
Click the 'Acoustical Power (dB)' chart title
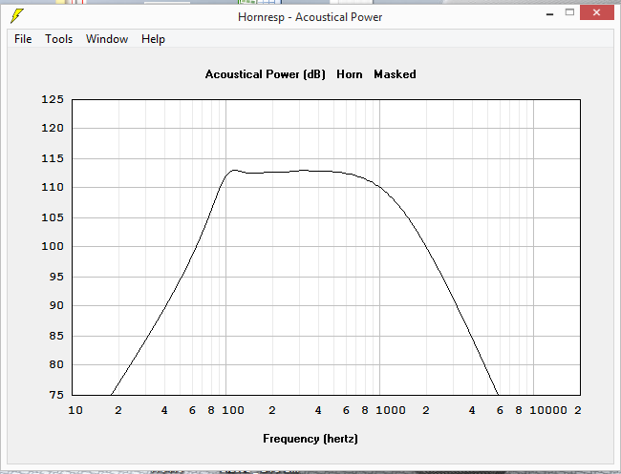pyautogui.click(x=265, y=74)
